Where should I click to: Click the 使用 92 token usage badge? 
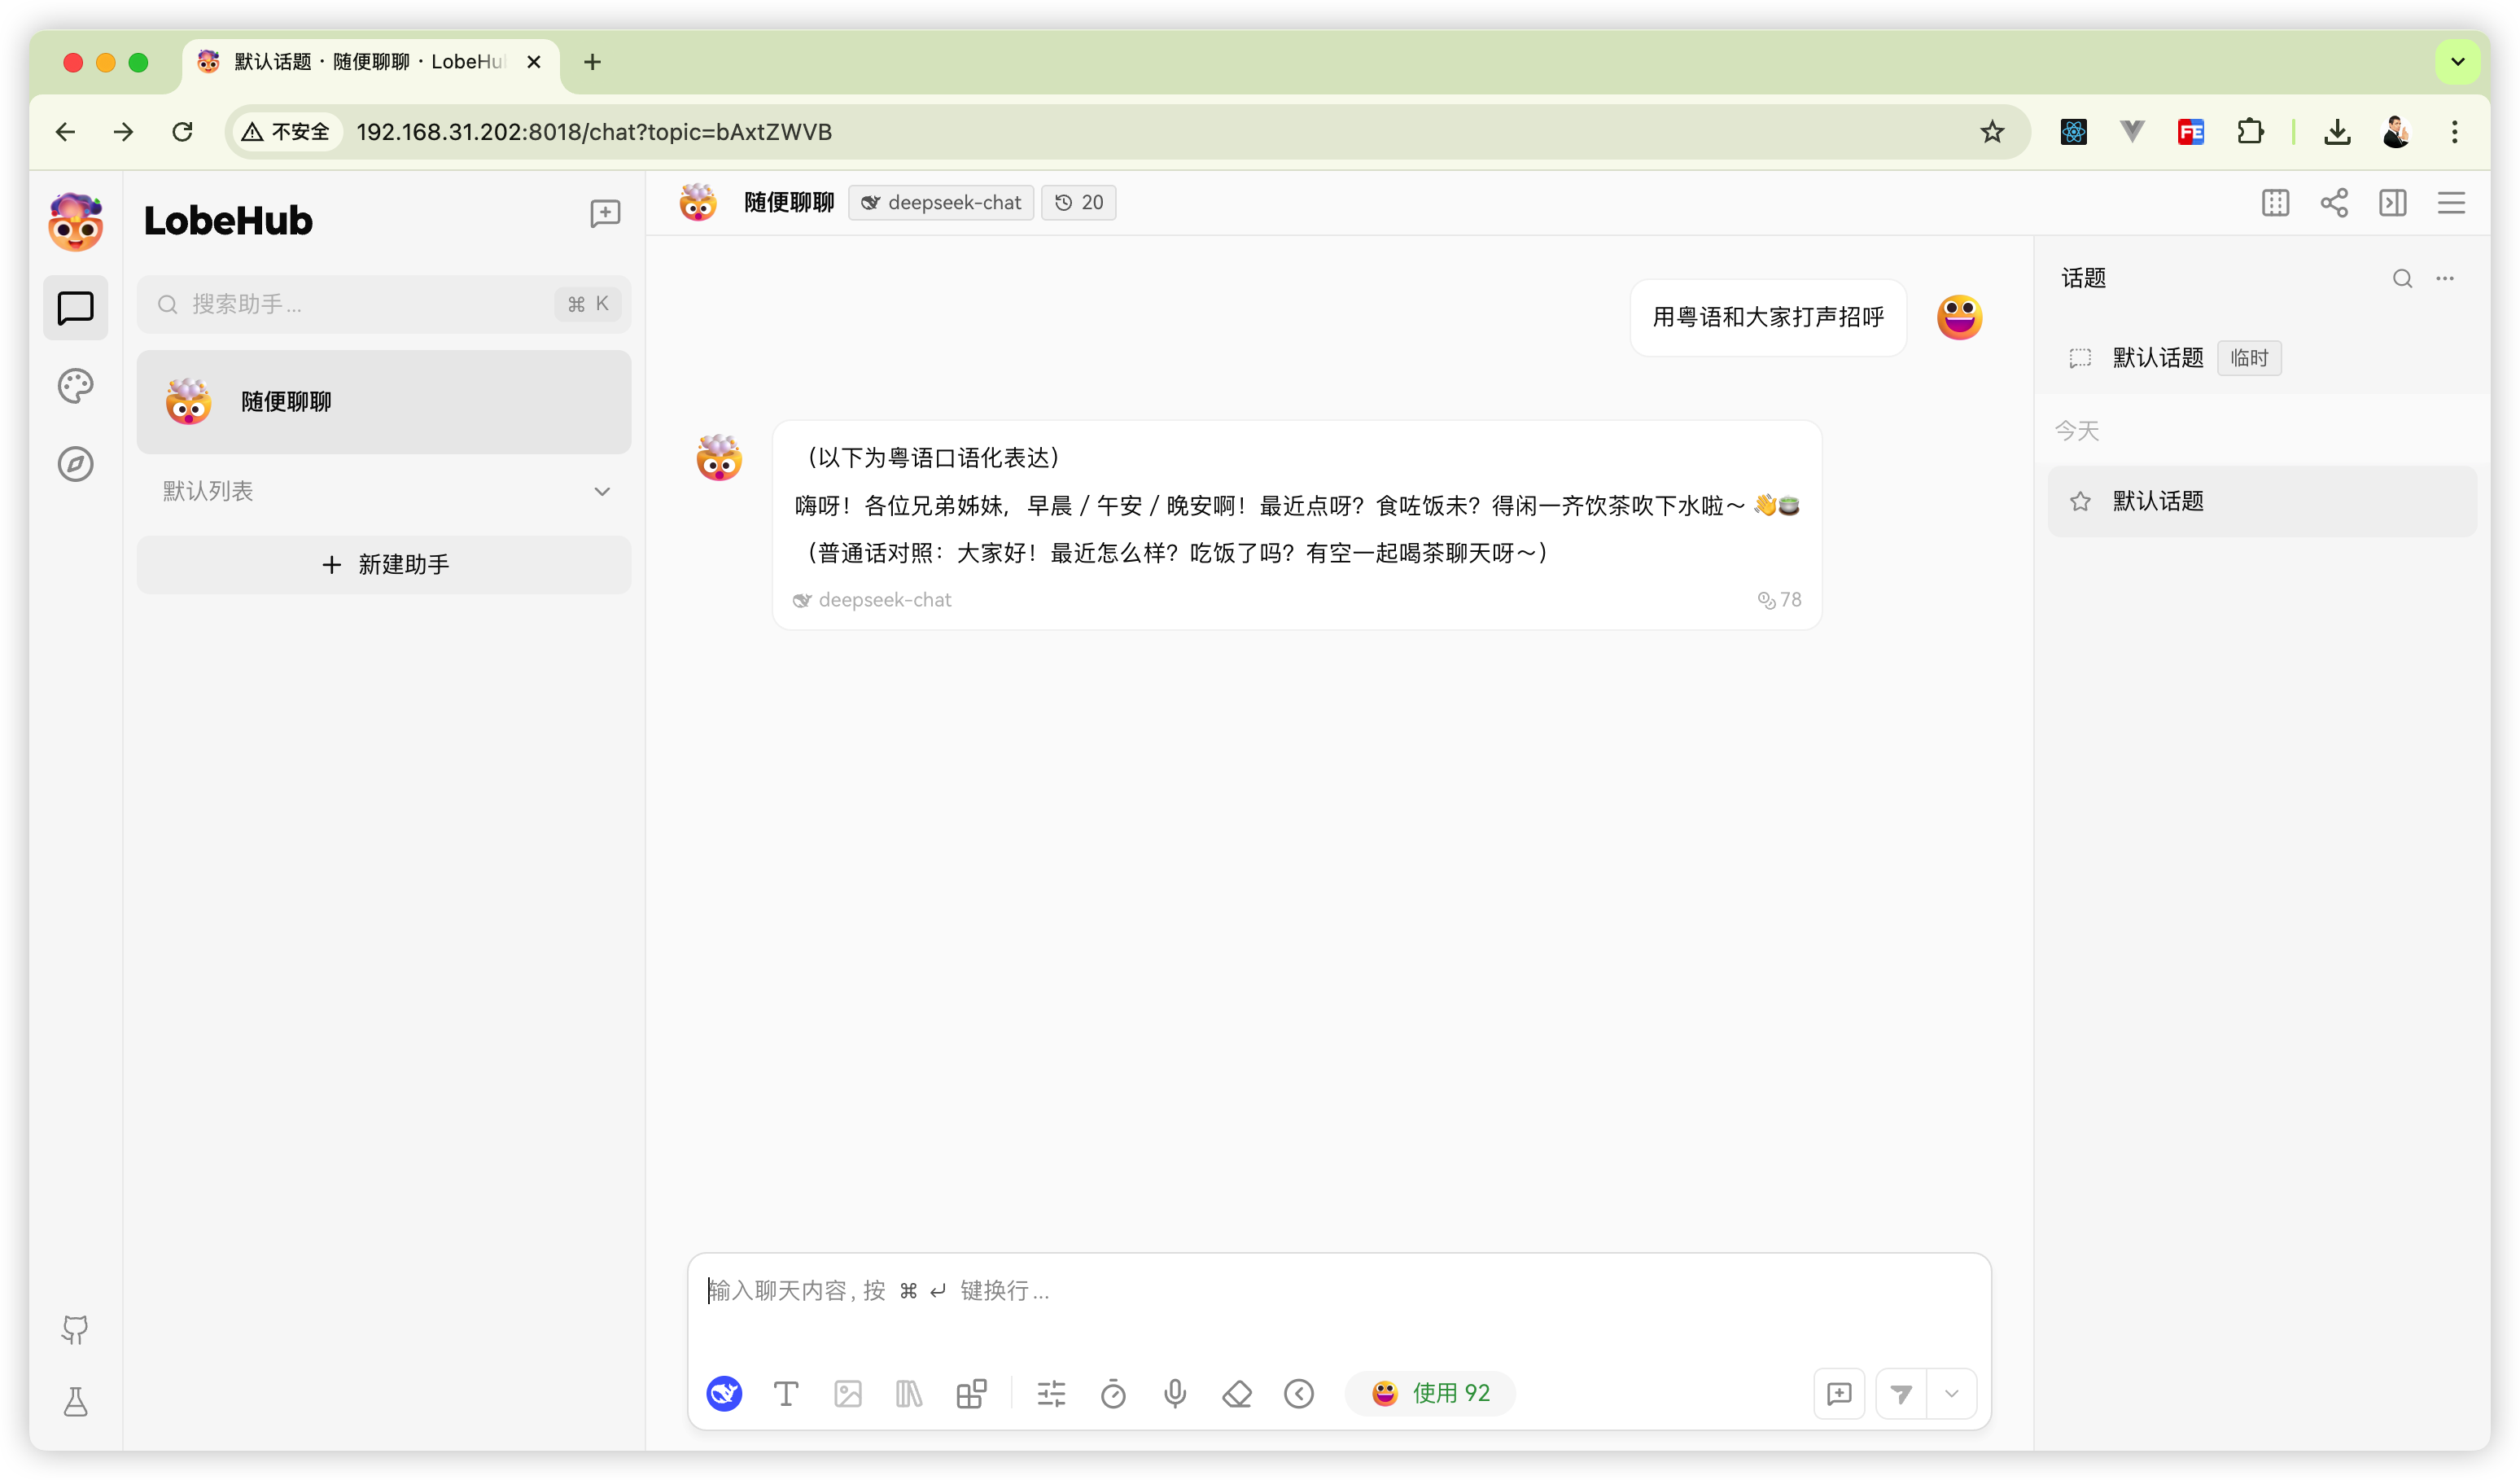(1431, 1393)
